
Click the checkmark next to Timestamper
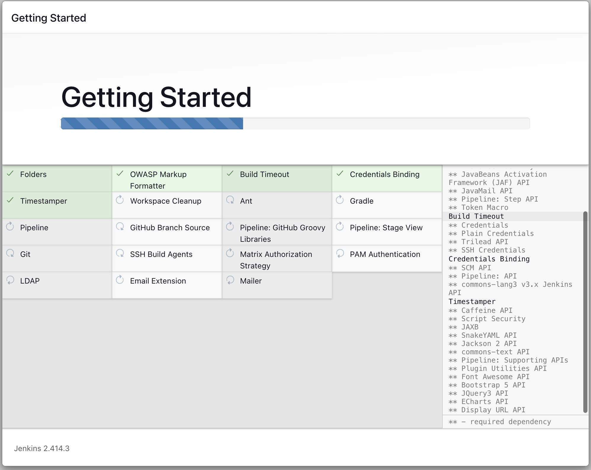[10, 200]
